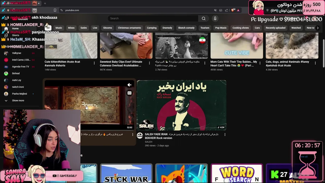This screenshot has width=325, height=183.
Task: Select the Sitcoms filter chip
Action: click(x=107, y=28)
